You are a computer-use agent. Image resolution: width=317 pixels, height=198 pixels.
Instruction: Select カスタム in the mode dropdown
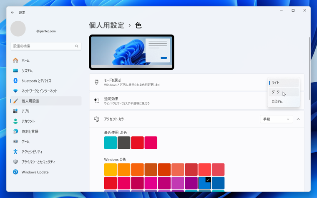[284, 101]
